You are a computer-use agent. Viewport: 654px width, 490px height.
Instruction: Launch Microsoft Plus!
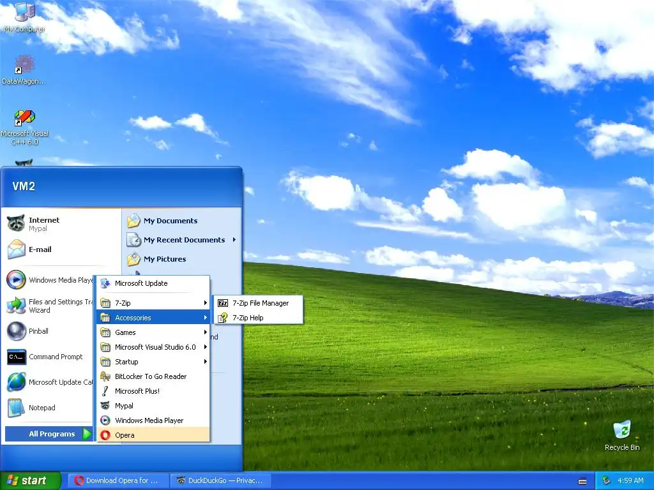(x=153, y=391)
